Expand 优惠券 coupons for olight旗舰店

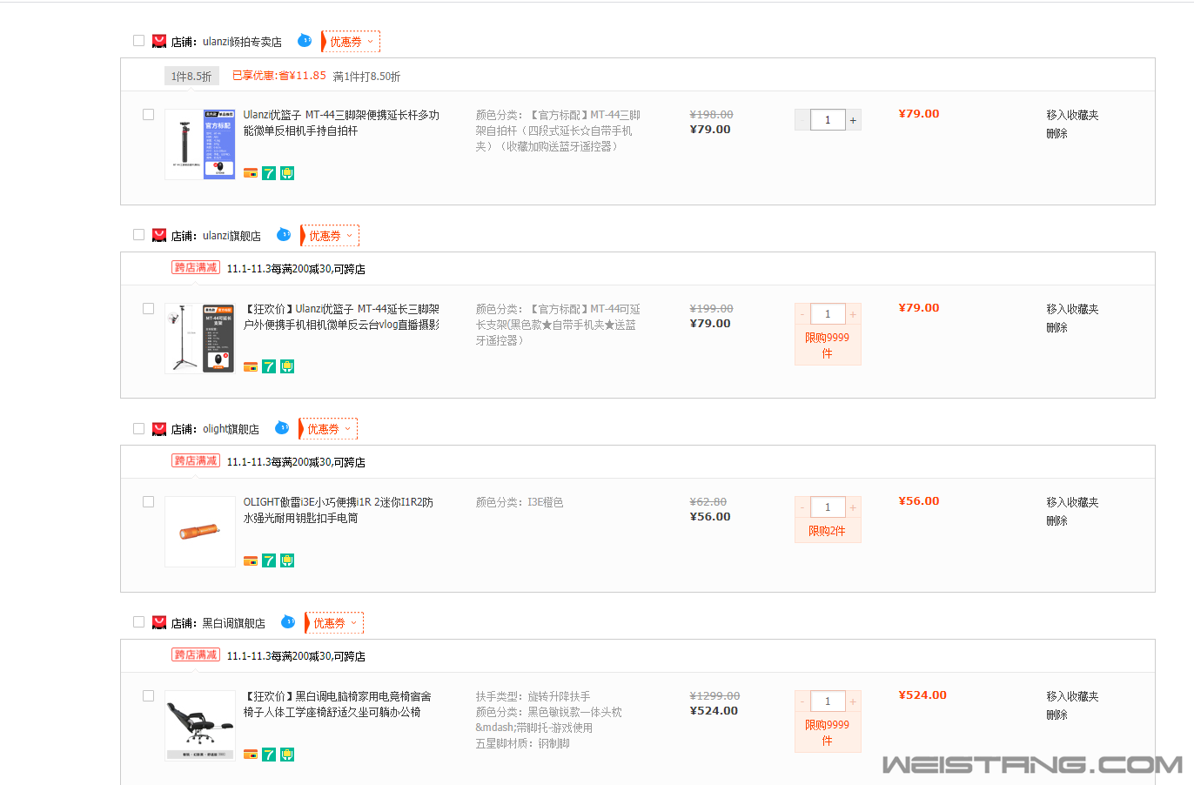pyautogui.click(x=329, y=428)
